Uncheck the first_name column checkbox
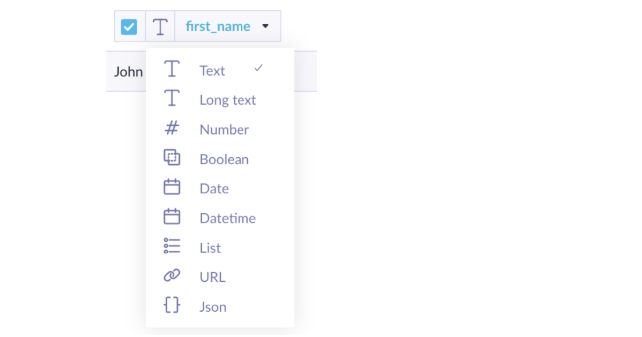The width and height of the screenshot is (642, 337). tap(129, 26)
